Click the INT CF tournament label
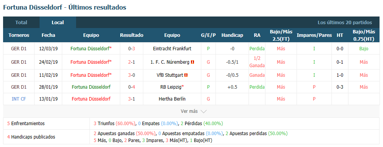The height and width of the screenshot is (147, 383). [19, 99]
